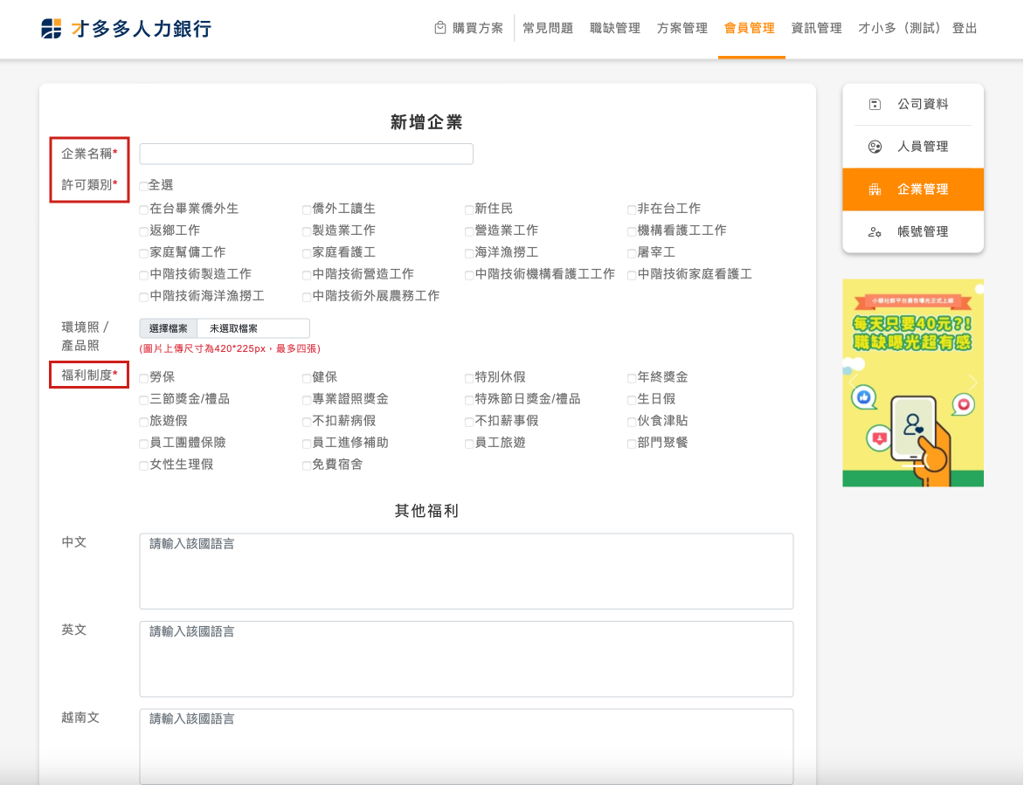
Task: Open the 方案管理 nav item
Action: pyautogui.click(x=682, y=28)
